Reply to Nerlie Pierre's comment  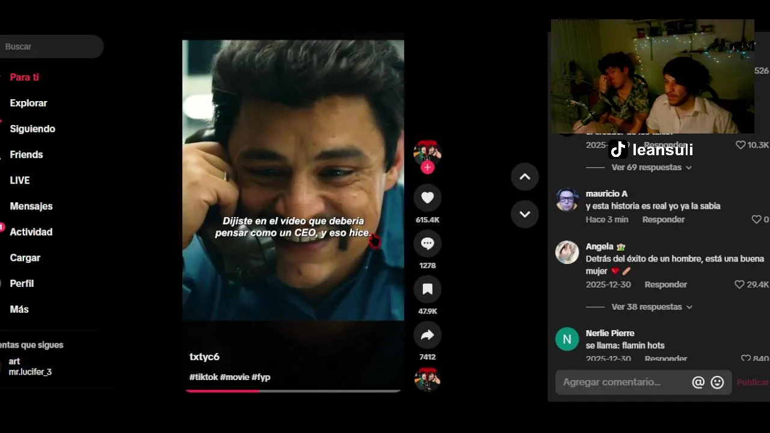click(x=666, y=358)
